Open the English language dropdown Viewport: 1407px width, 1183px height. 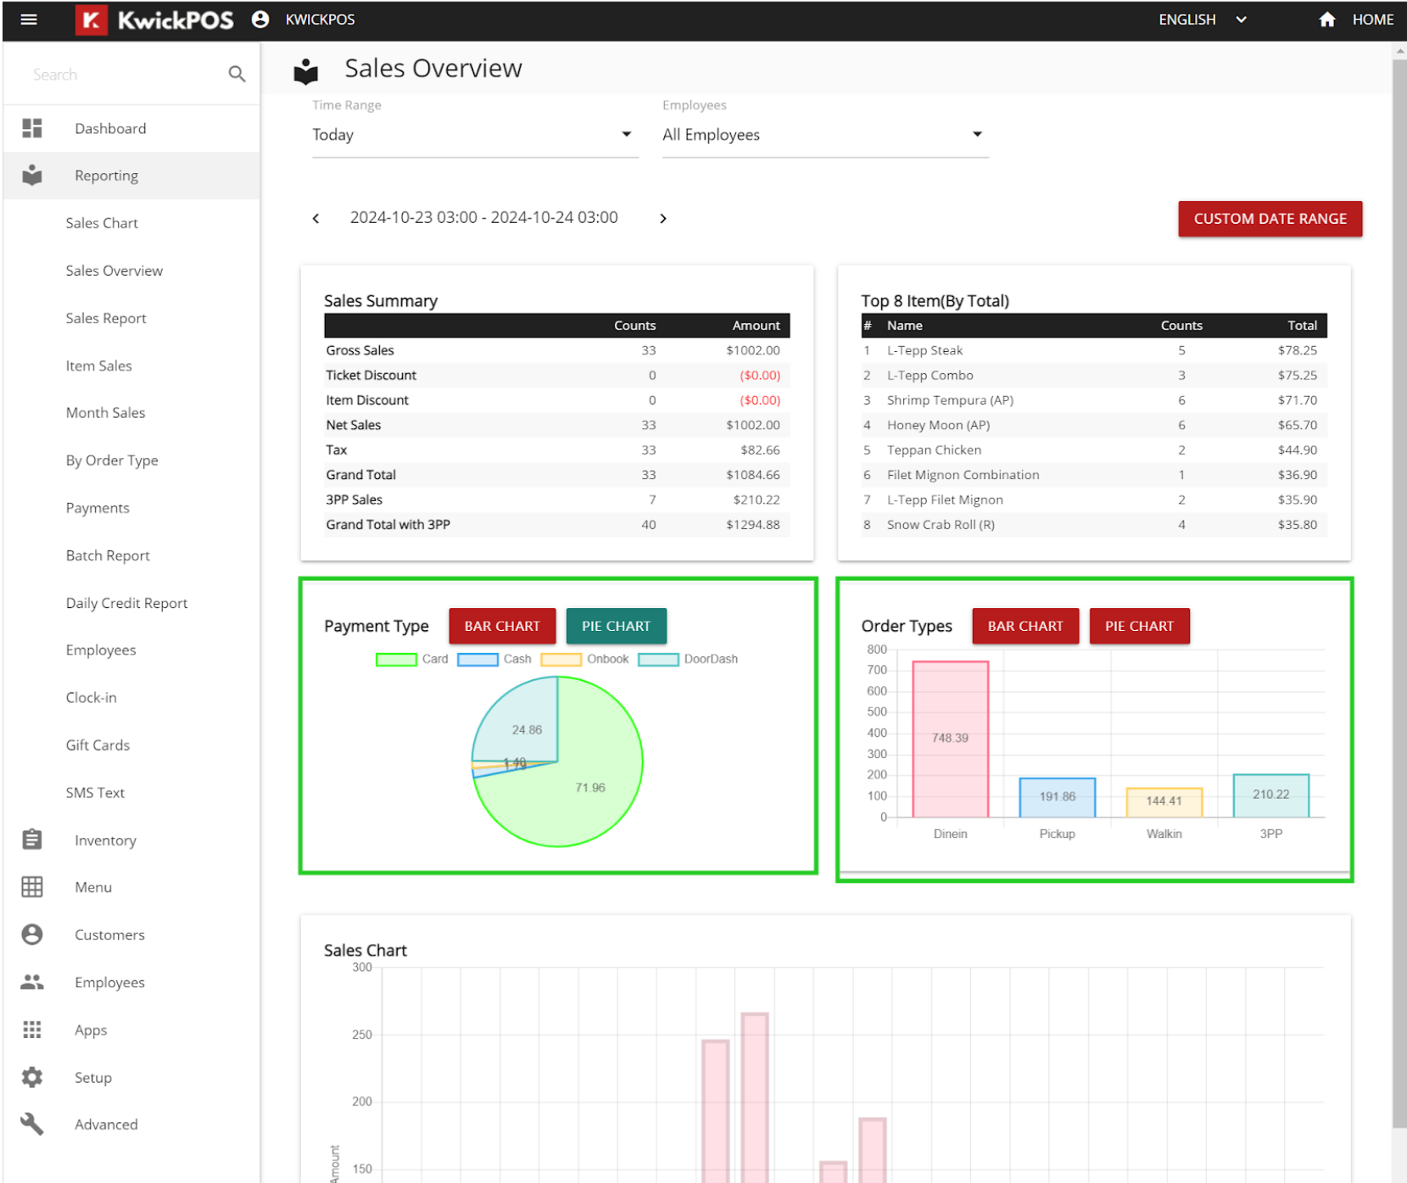1203,20
